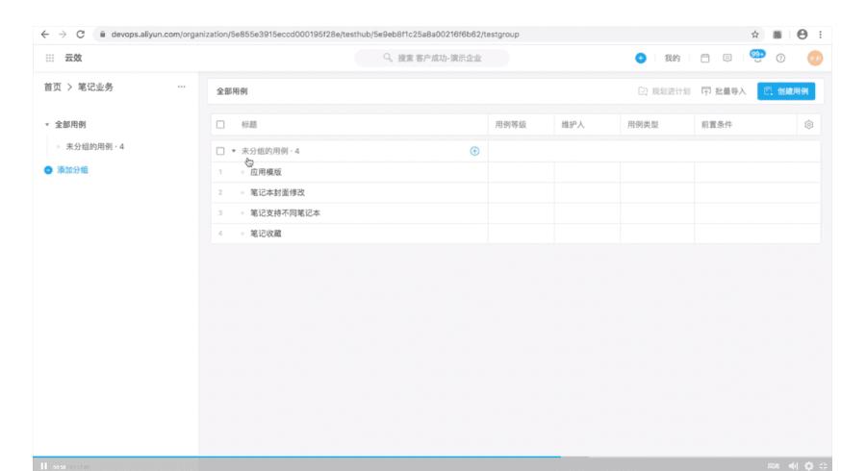
Task: Open the message list icon in the header
Action: tap(727, 58)
